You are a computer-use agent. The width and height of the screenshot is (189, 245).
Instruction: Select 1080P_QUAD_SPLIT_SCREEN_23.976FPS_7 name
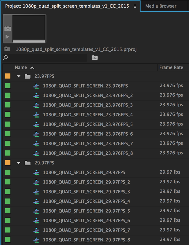(x=88, y=144)
